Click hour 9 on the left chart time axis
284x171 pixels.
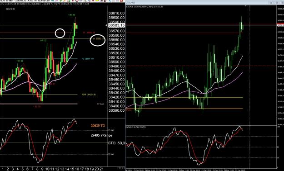coord(42,169)
